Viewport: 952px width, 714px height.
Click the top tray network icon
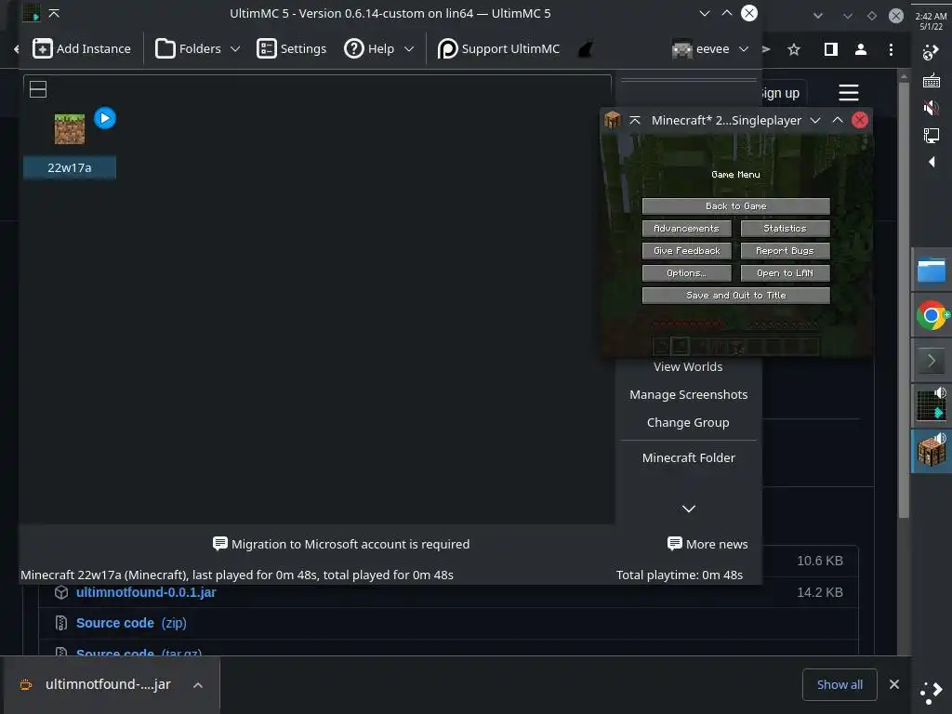click(x=932, y=53)
